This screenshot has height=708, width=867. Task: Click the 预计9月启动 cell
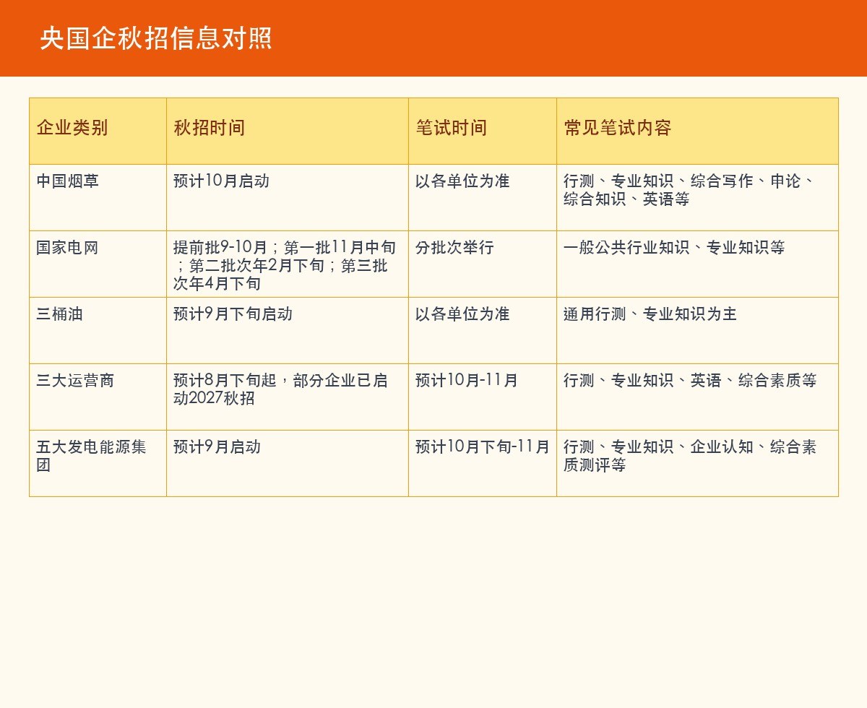pos(288,463)
